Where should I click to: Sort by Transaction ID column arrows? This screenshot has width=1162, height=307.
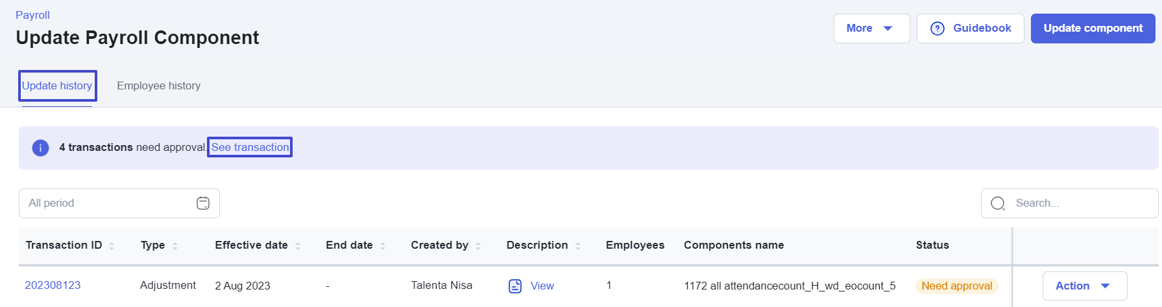coord(112,245)
